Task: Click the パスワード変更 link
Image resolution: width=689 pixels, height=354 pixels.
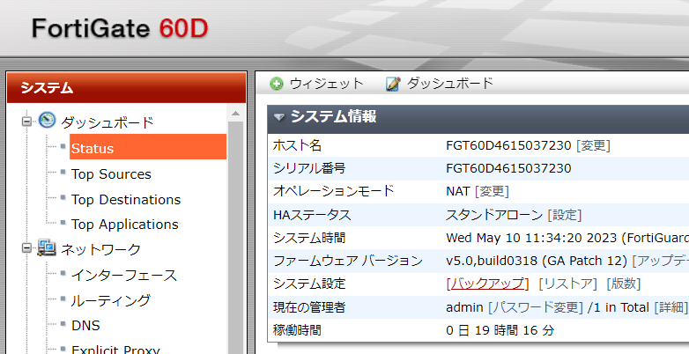Action: coord(535,307)
